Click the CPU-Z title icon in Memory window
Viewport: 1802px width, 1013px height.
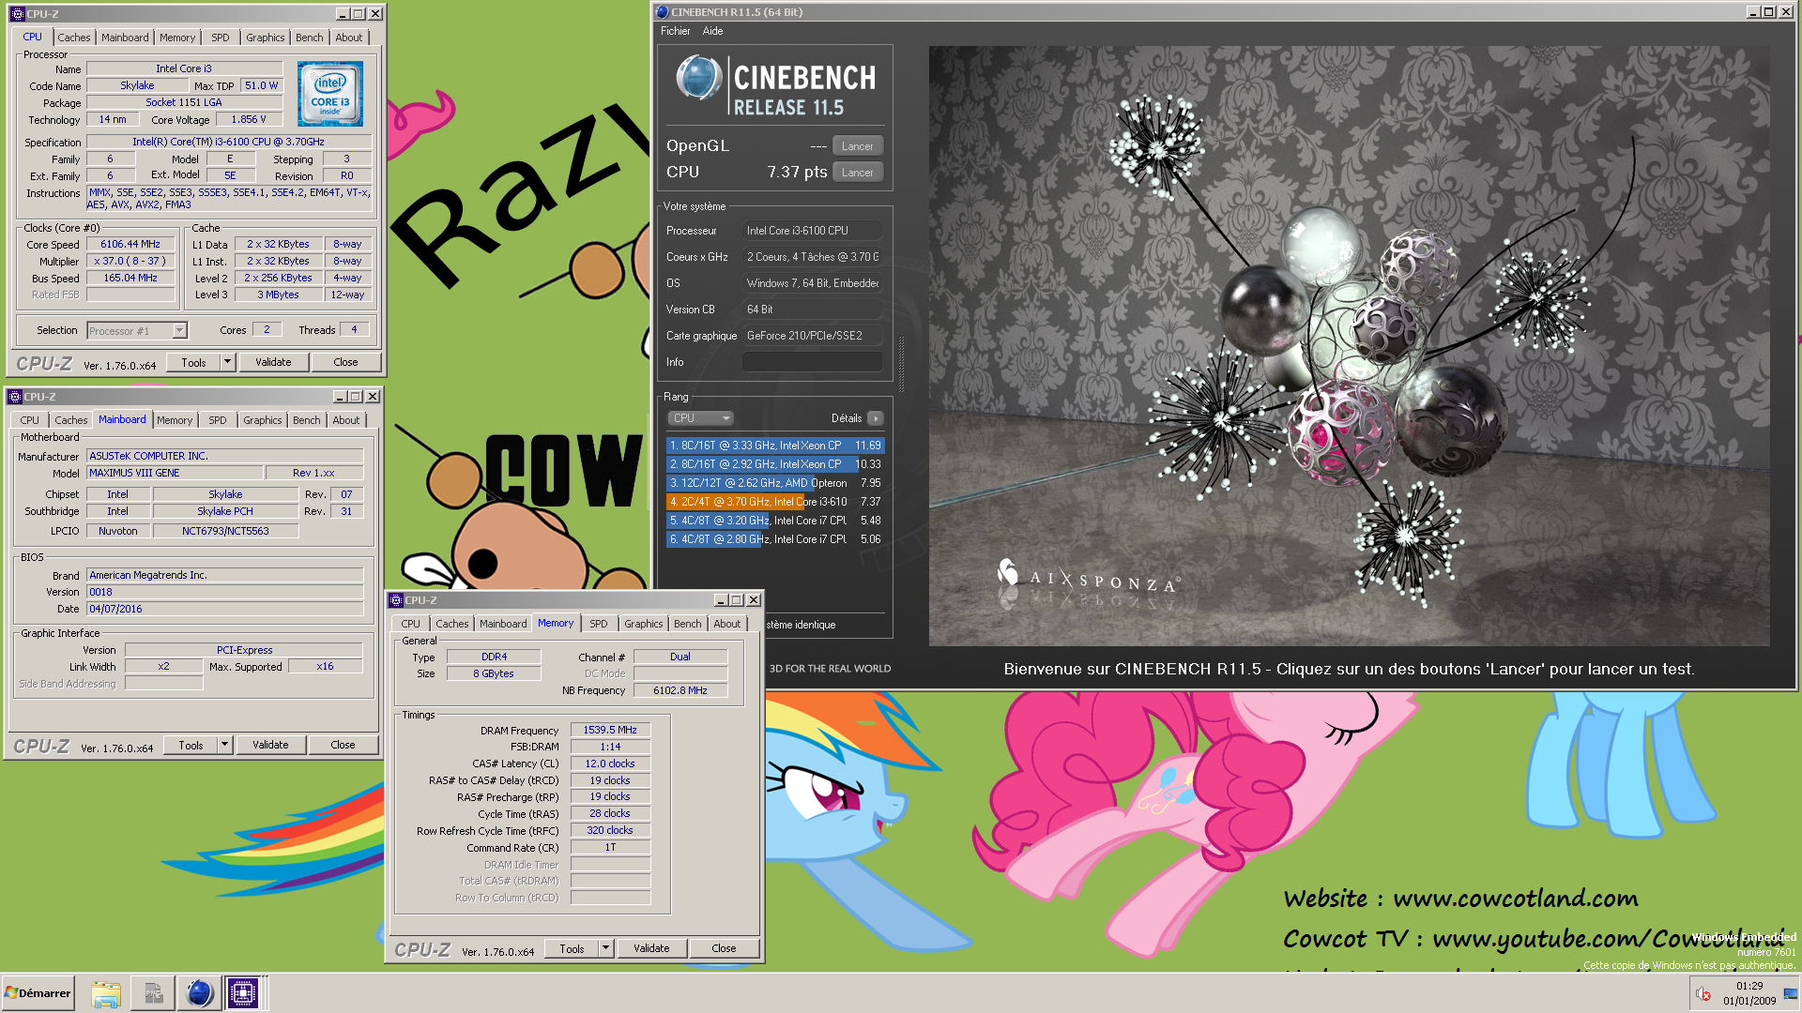[396, 600]
